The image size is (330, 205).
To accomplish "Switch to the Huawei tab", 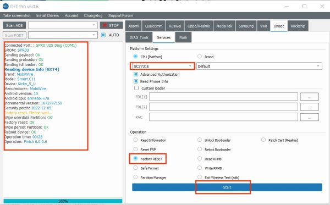I will point(175,26).
